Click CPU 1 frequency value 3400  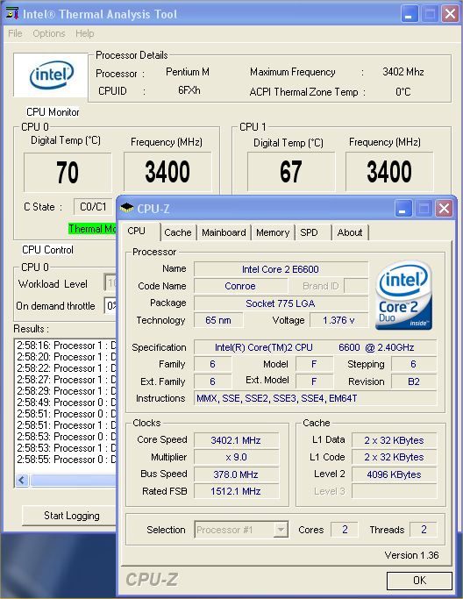coord(389,171)
